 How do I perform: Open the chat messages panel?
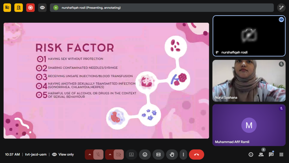click(x=271, y=155)
